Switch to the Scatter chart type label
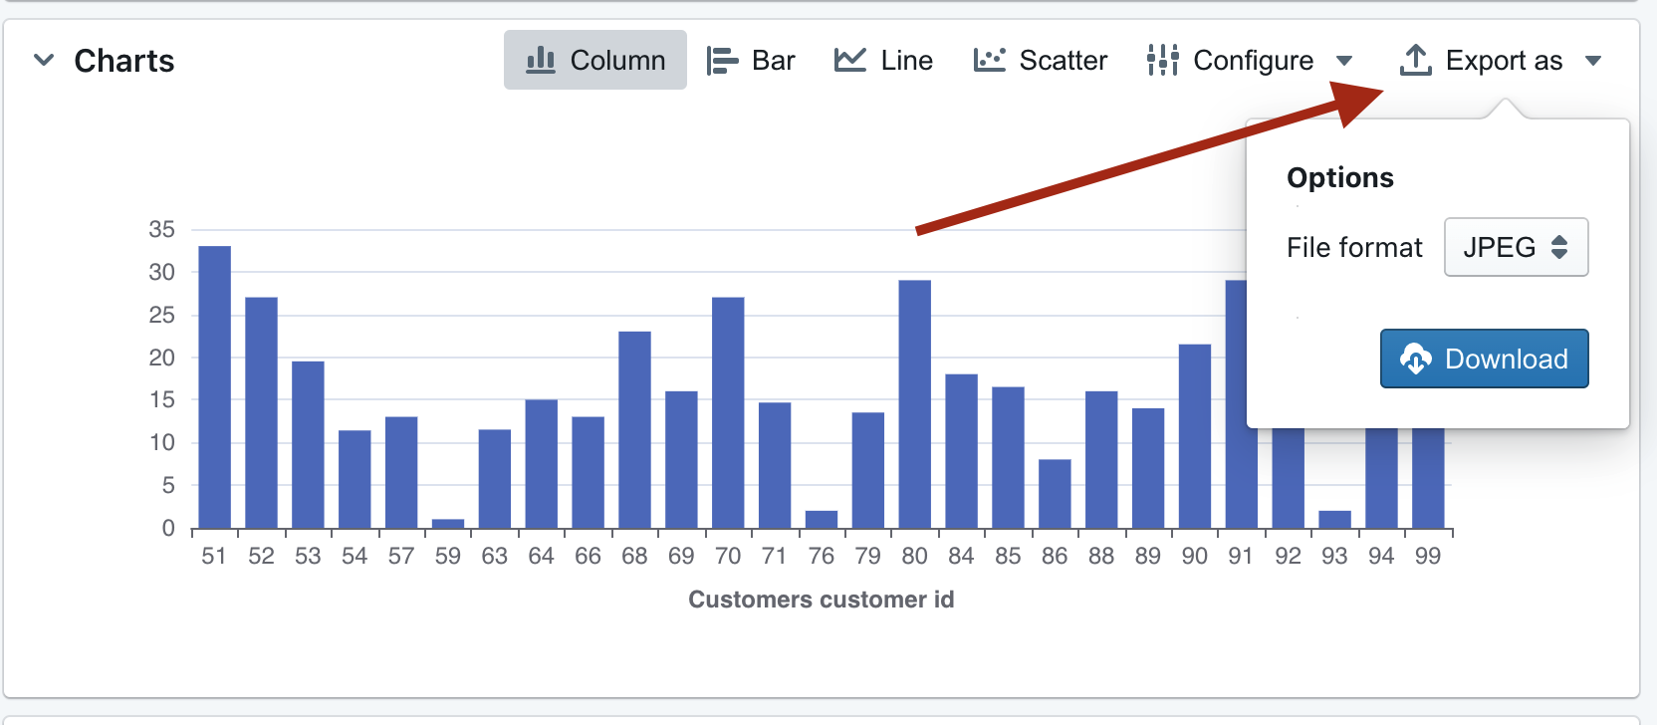1657x725 pixels. (1063, 61)
